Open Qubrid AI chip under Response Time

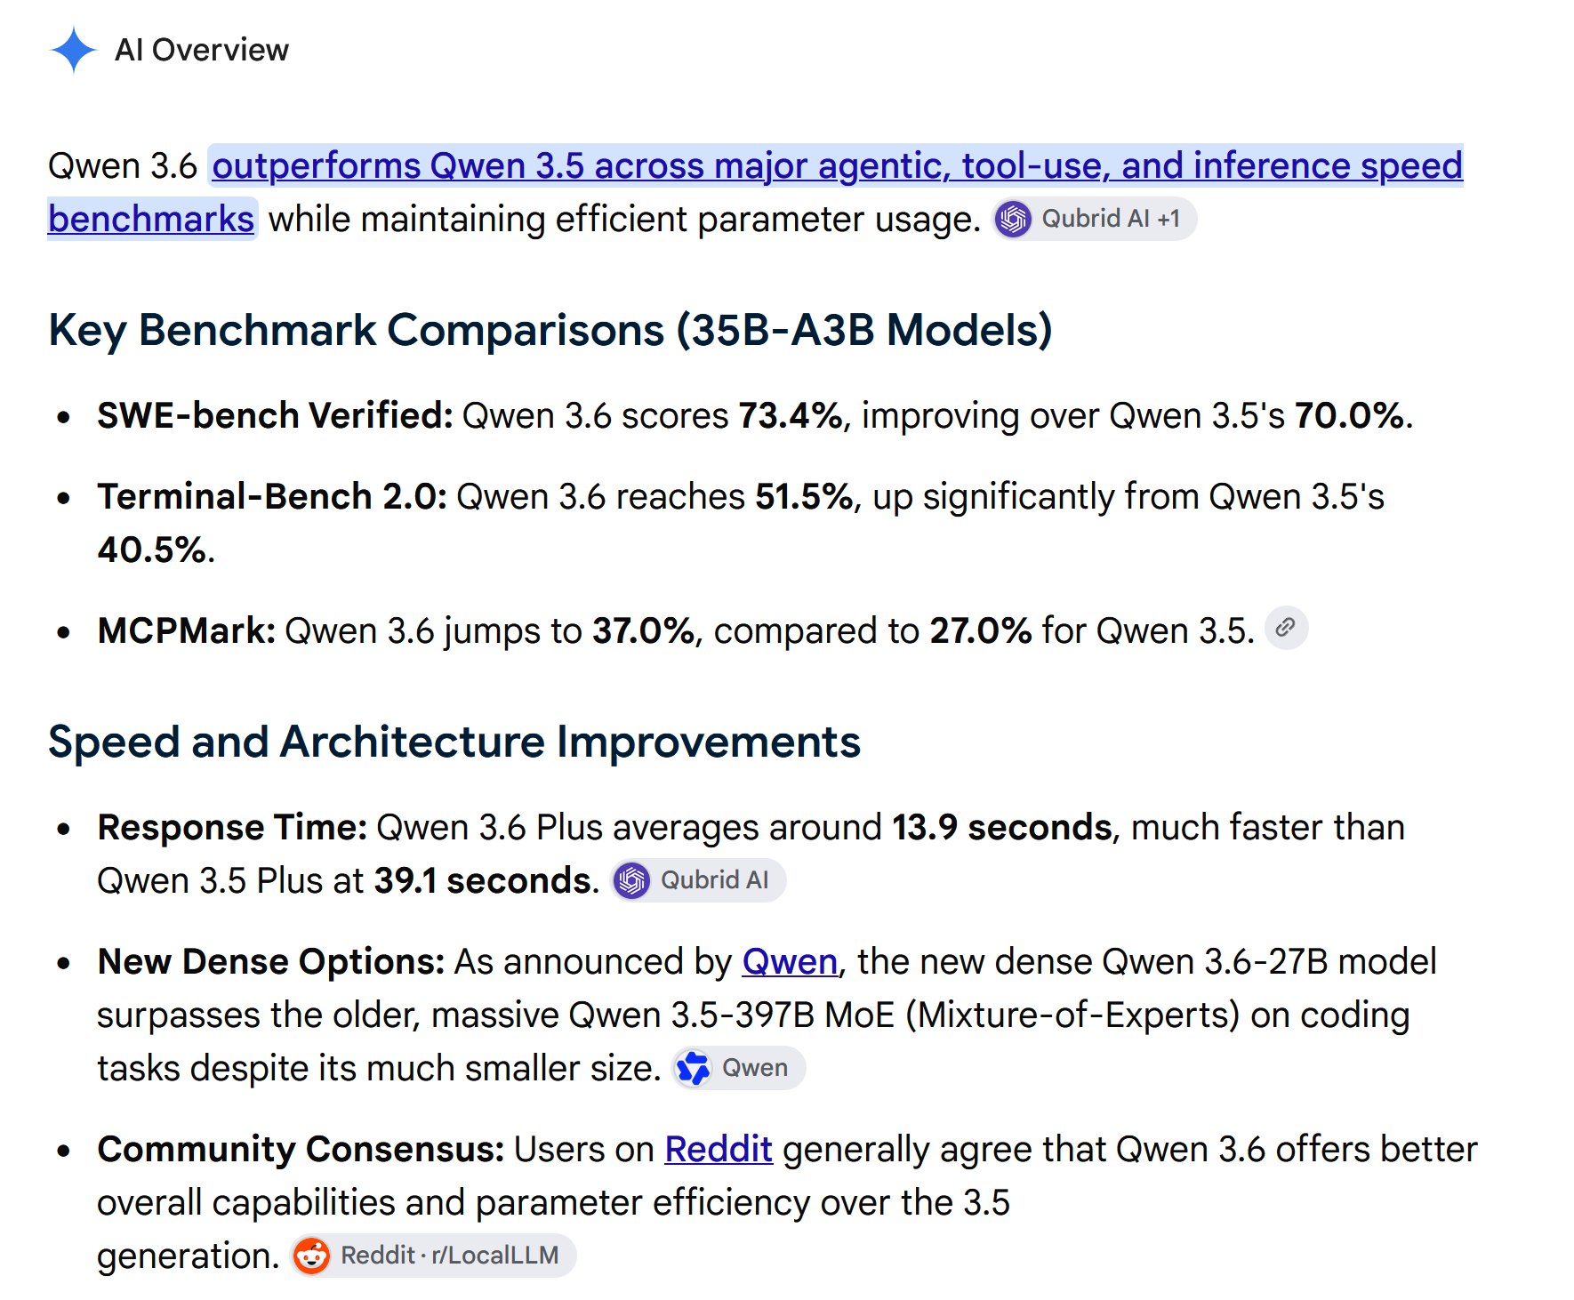pyautogui.click(x=698, y=880)
